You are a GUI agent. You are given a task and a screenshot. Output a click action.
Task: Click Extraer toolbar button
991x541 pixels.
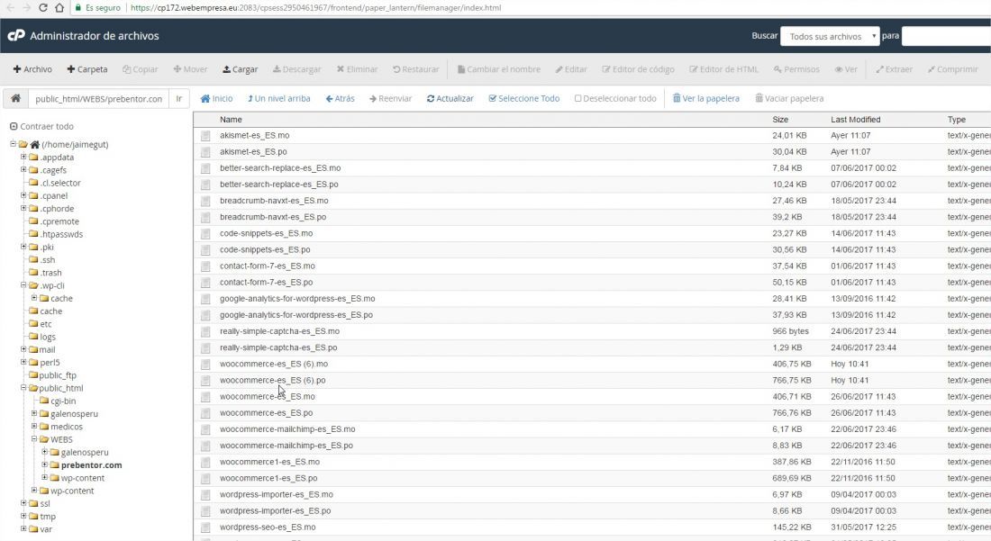click(895, 68)
